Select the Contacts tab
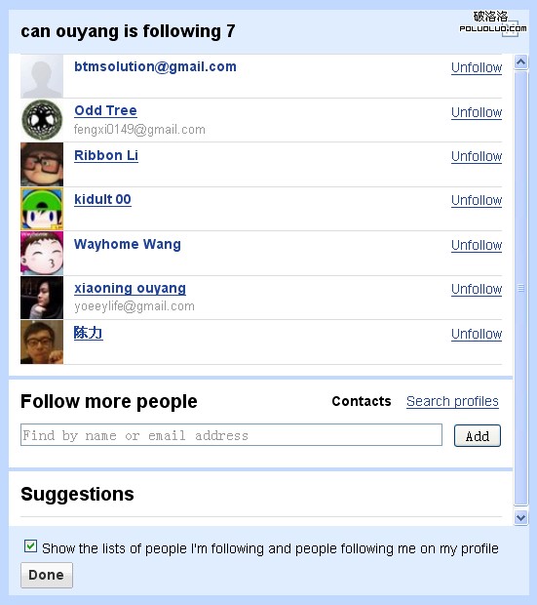The image size is (537, 605). (362, 401)
